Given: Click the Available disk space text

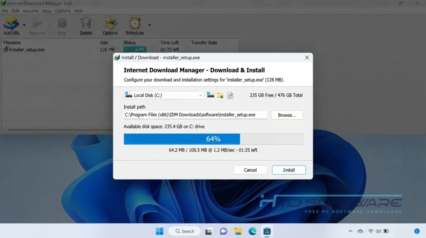Looking at the screenshot, I should coord(164,126).
